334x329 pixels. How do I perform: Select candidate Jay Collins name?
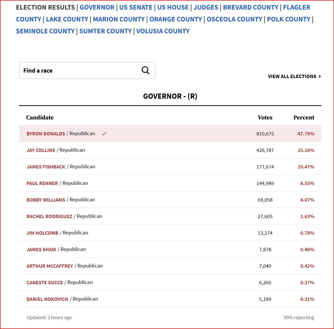[41, 150]
